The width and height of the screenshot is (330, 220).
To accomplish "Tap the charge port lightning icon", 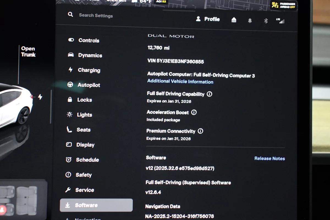I will [x=40, y=97].
